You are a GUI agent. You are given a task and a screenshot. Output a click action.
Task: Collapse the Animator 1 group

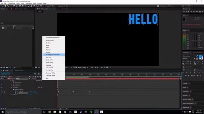(12, 88)
